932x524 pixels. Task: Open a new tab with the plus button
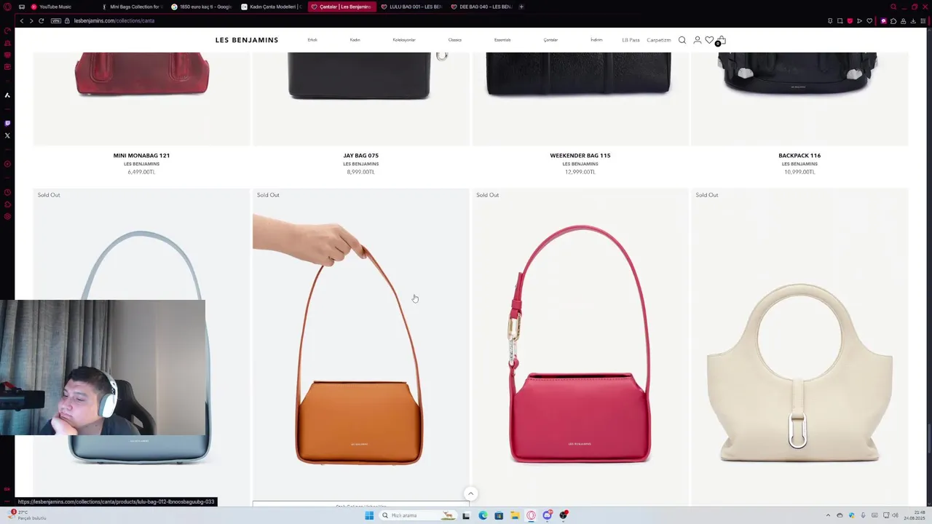[x=521, y=7]
